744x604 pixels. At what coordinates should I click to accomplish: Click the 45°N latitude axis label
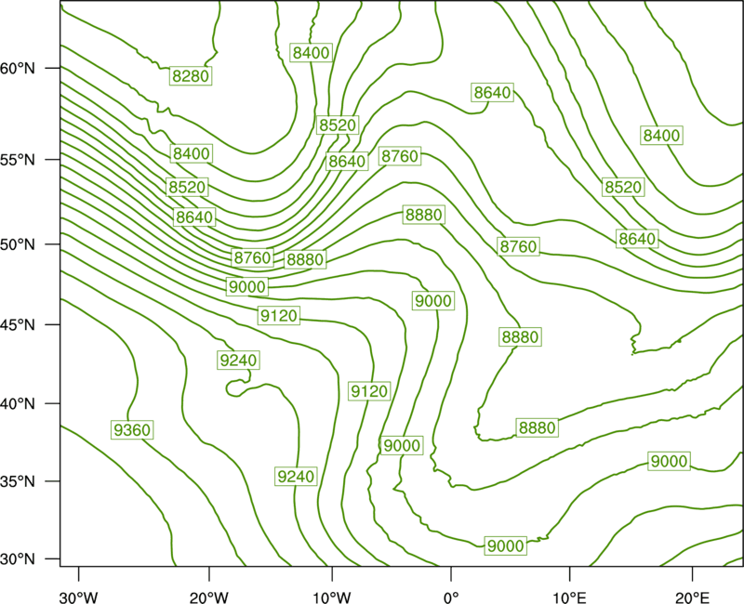pos(18,324)
